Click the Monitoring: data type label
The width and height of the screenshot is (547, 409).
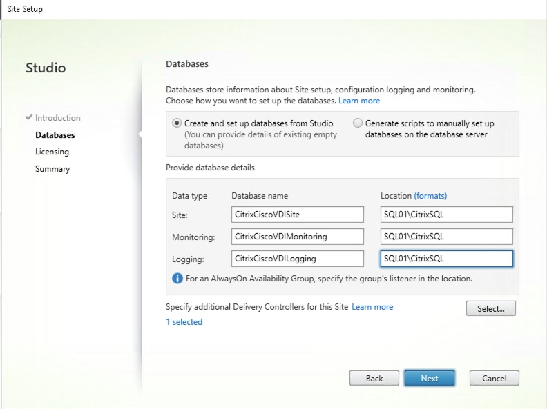click(x=193, y=237)
